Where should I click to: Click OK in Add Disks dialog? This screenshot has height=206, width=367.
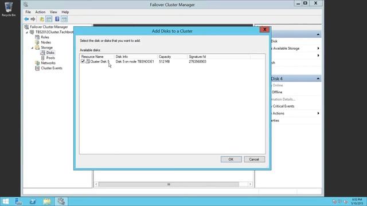(x=231, y=159)
